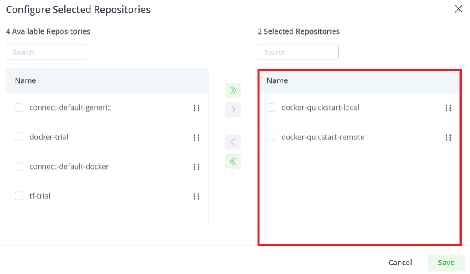Check the docker-quickstart-local checkbox
Viewport: 470px width, 274px height.
click(271, 107)
